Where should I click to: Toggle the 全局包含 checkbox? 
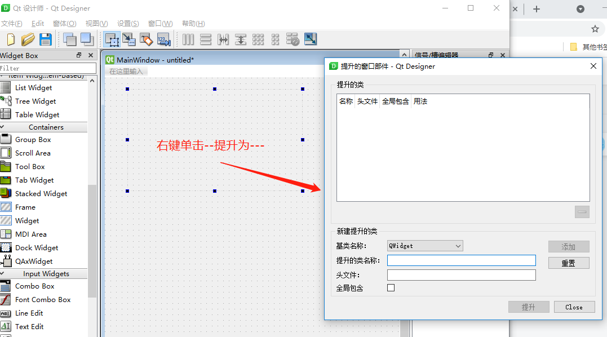coord(391,288)
